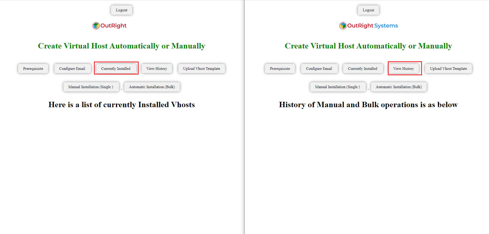Click Upload Vhost Template in left panel

(202, 69)
